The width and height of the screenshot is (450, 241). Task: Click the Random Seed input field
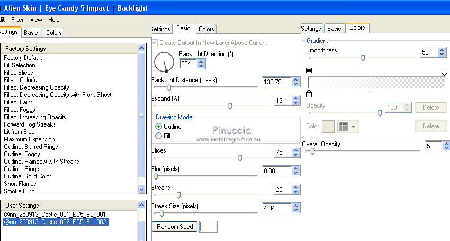point(208,227)
